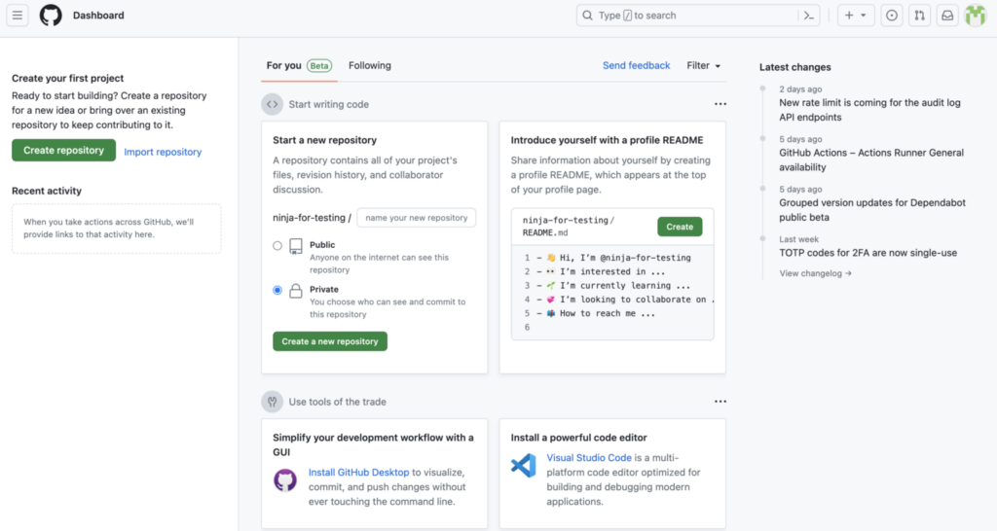The image size is (997, 531).
Task: Click the Import repository link
Action: click(x=163, y=152)
